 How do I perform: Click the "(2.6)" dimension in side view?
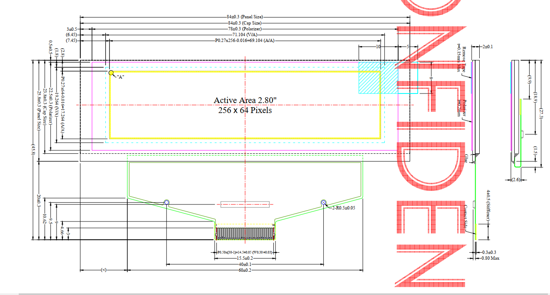click(x=516, y=180)
